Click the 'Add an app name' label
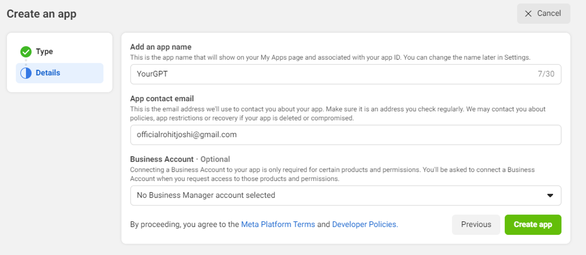 161,47
